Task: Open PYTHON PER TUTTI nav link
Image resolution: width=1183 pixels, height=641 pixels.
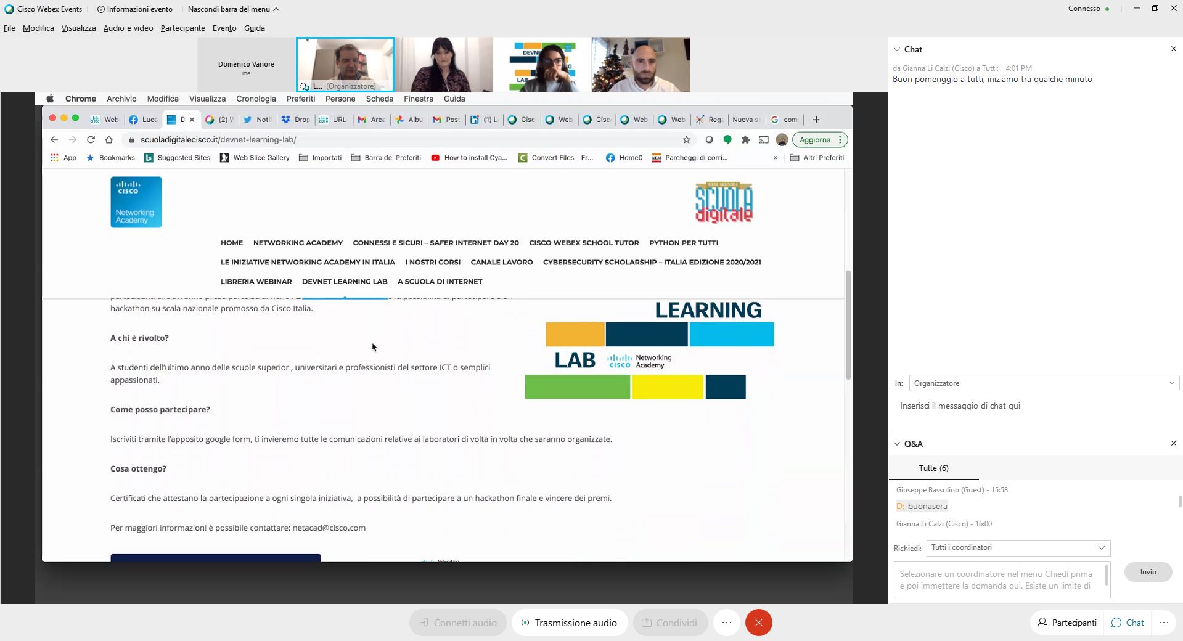Action: pos(684,243)
